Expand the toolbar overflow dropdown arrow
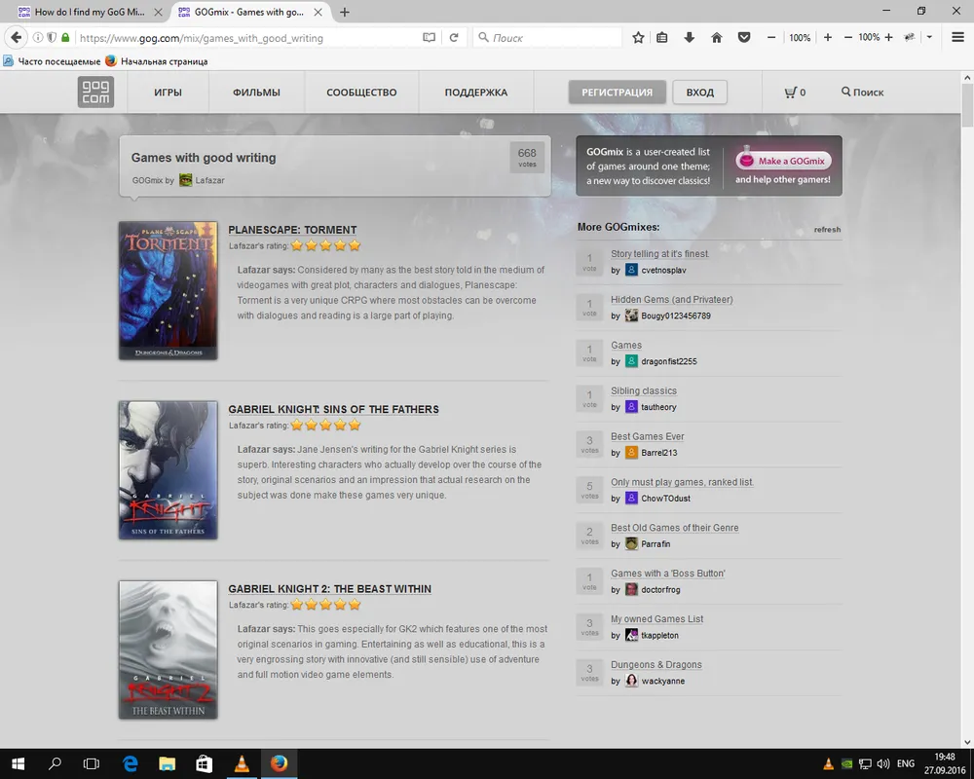The image size is (974, 779). point(929,38)
